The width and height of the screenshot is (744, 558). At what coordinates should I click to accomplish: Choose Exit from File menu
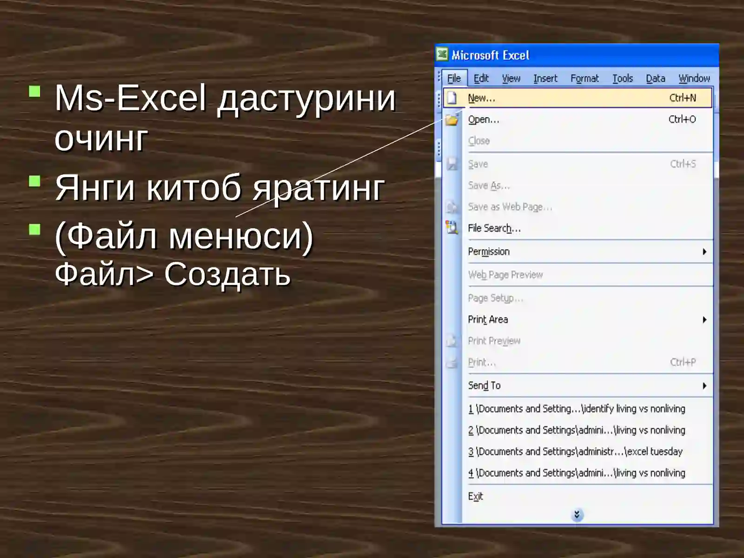[x=578, y=496]
